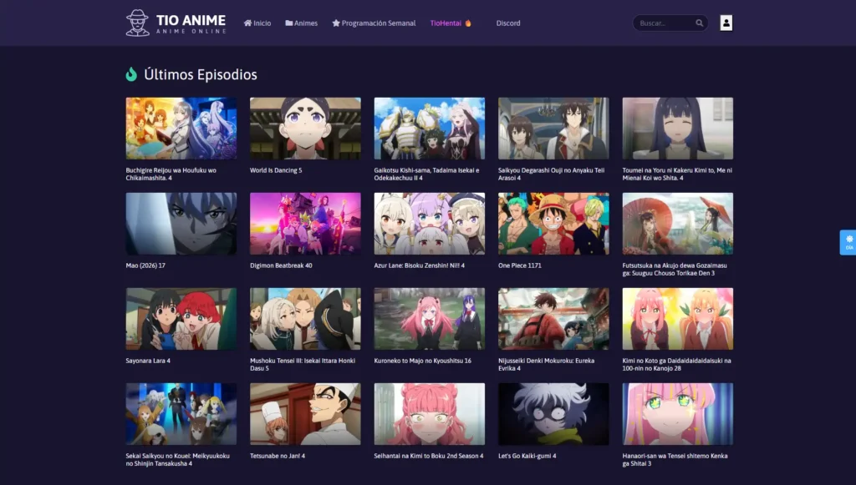
Task: Open Hanaori-san wa Tensei 3 thumbnail
Action: (678, 414)
